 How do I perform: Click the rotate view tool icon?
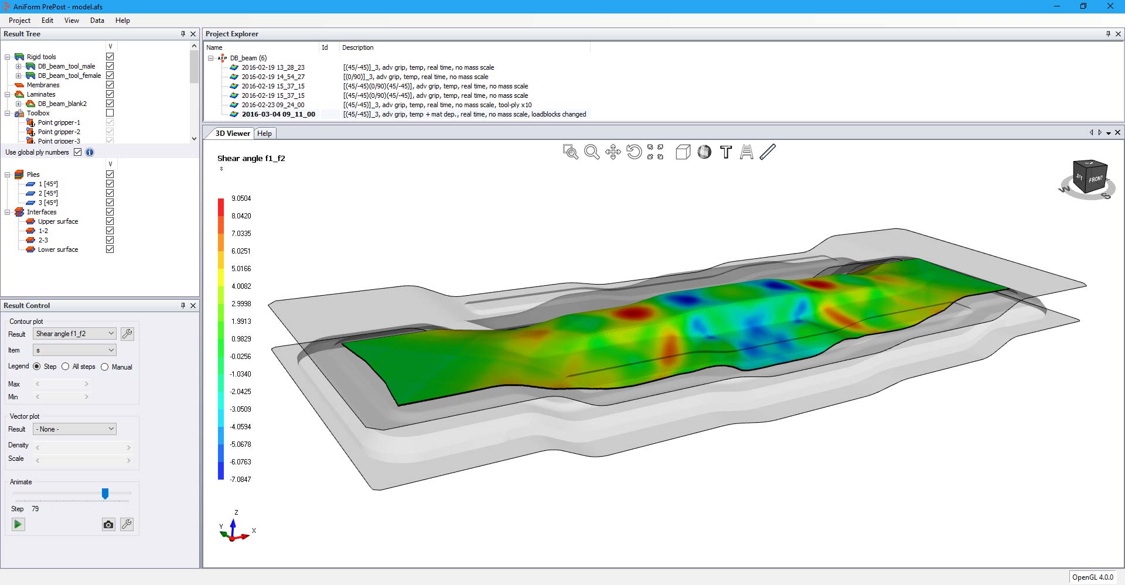click(634, 152)
